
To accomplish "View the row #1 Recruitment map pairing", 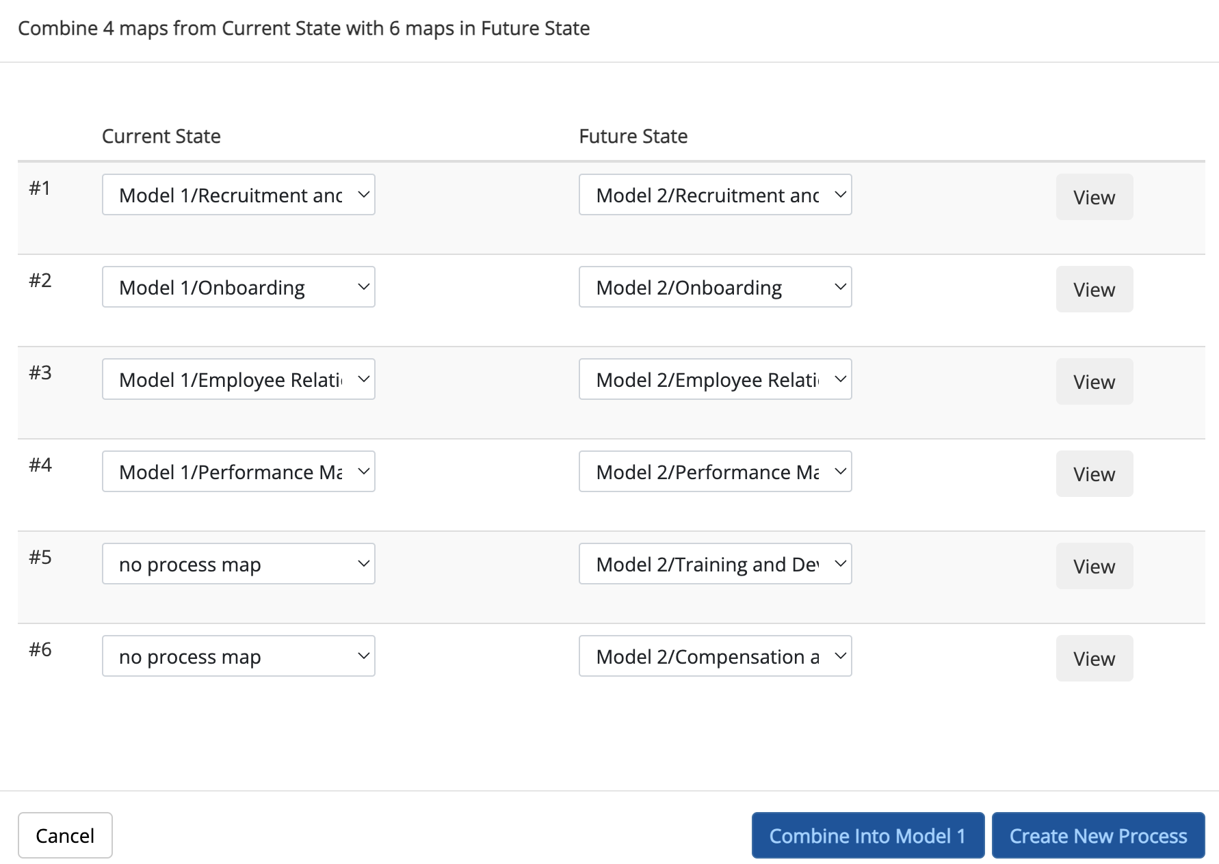I will (1094, 198).
